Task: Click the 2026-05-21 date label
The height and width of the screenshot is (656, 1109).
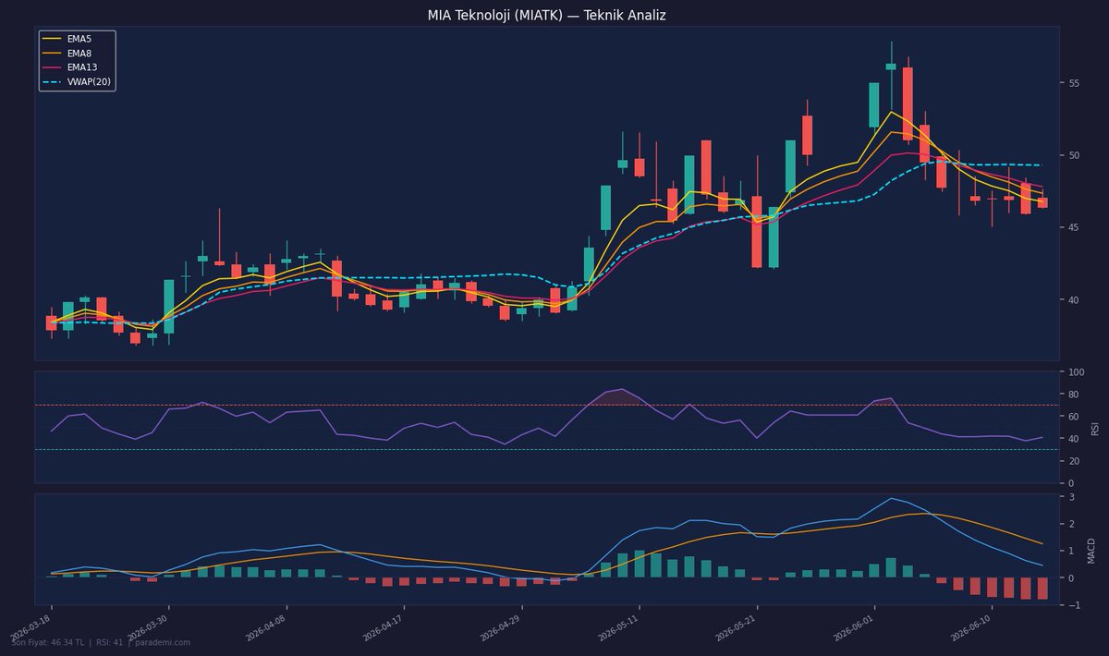Action: (x=737, y=627)
